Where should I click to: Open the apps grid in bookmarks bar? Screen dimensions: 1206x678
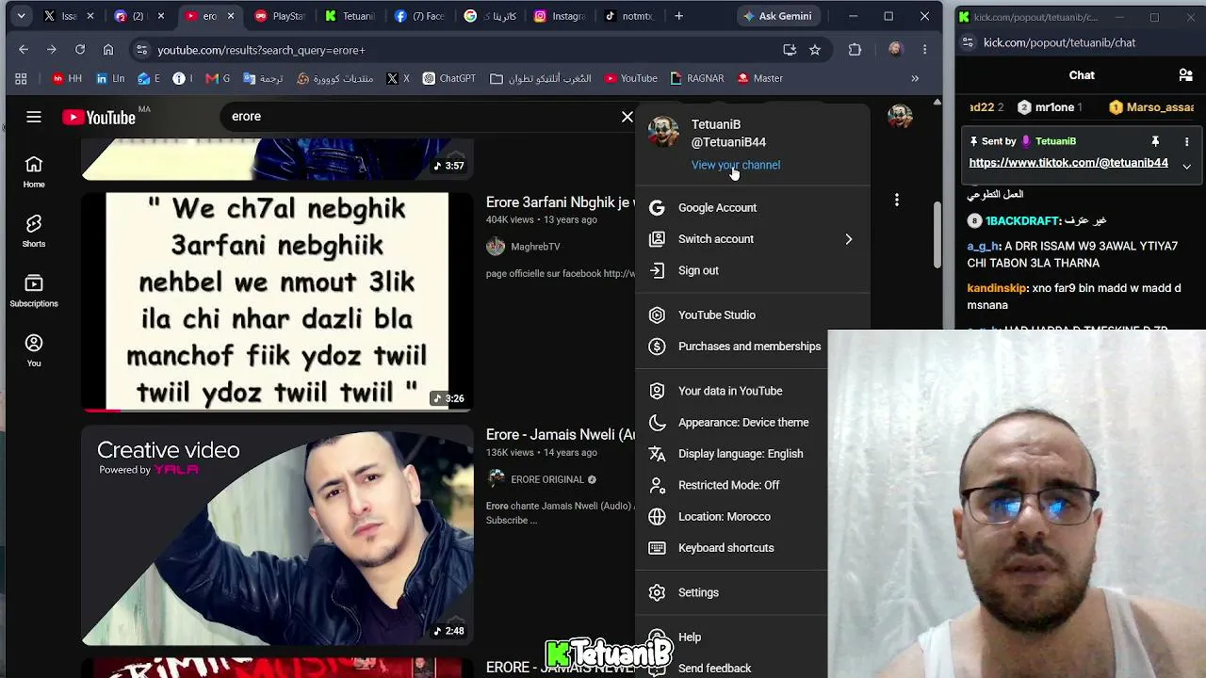[21, 78]
